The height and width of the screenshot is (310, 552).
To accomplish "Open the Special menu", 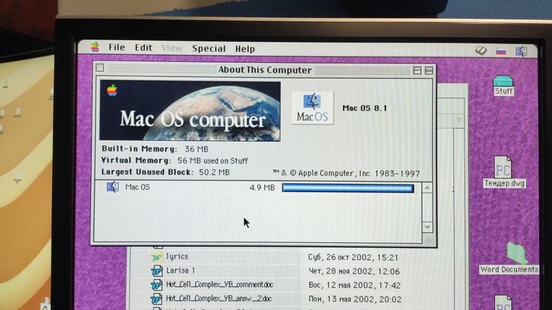I will (x=208, y=49).
